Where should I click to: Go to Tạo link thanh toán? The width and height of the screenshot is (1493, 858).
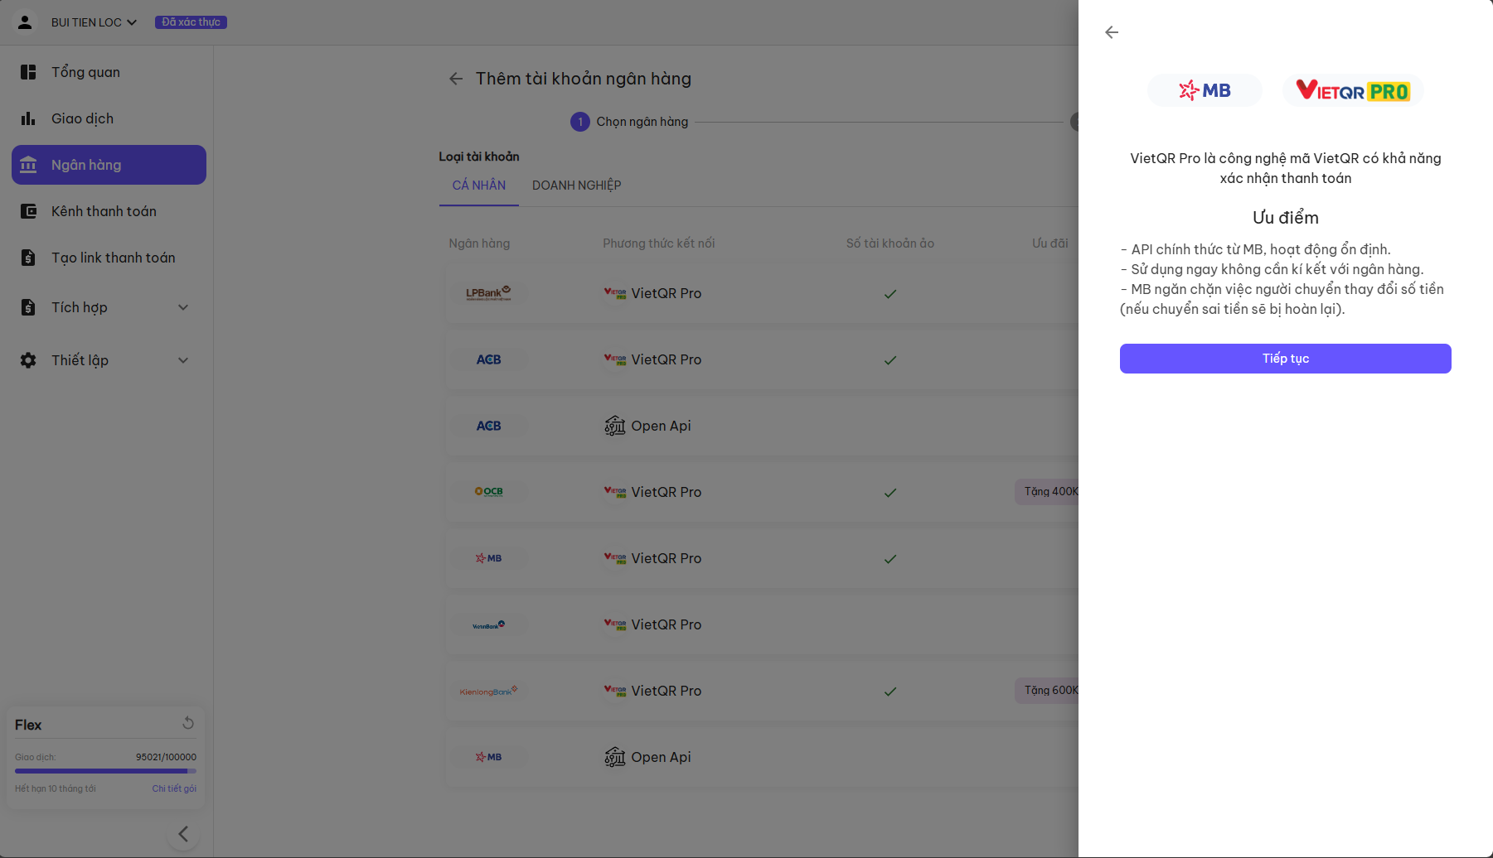113,258
